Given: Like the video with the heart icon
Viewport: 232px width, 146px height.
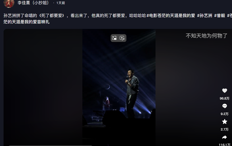Looking at the screenshot, I should click(224, 91).
